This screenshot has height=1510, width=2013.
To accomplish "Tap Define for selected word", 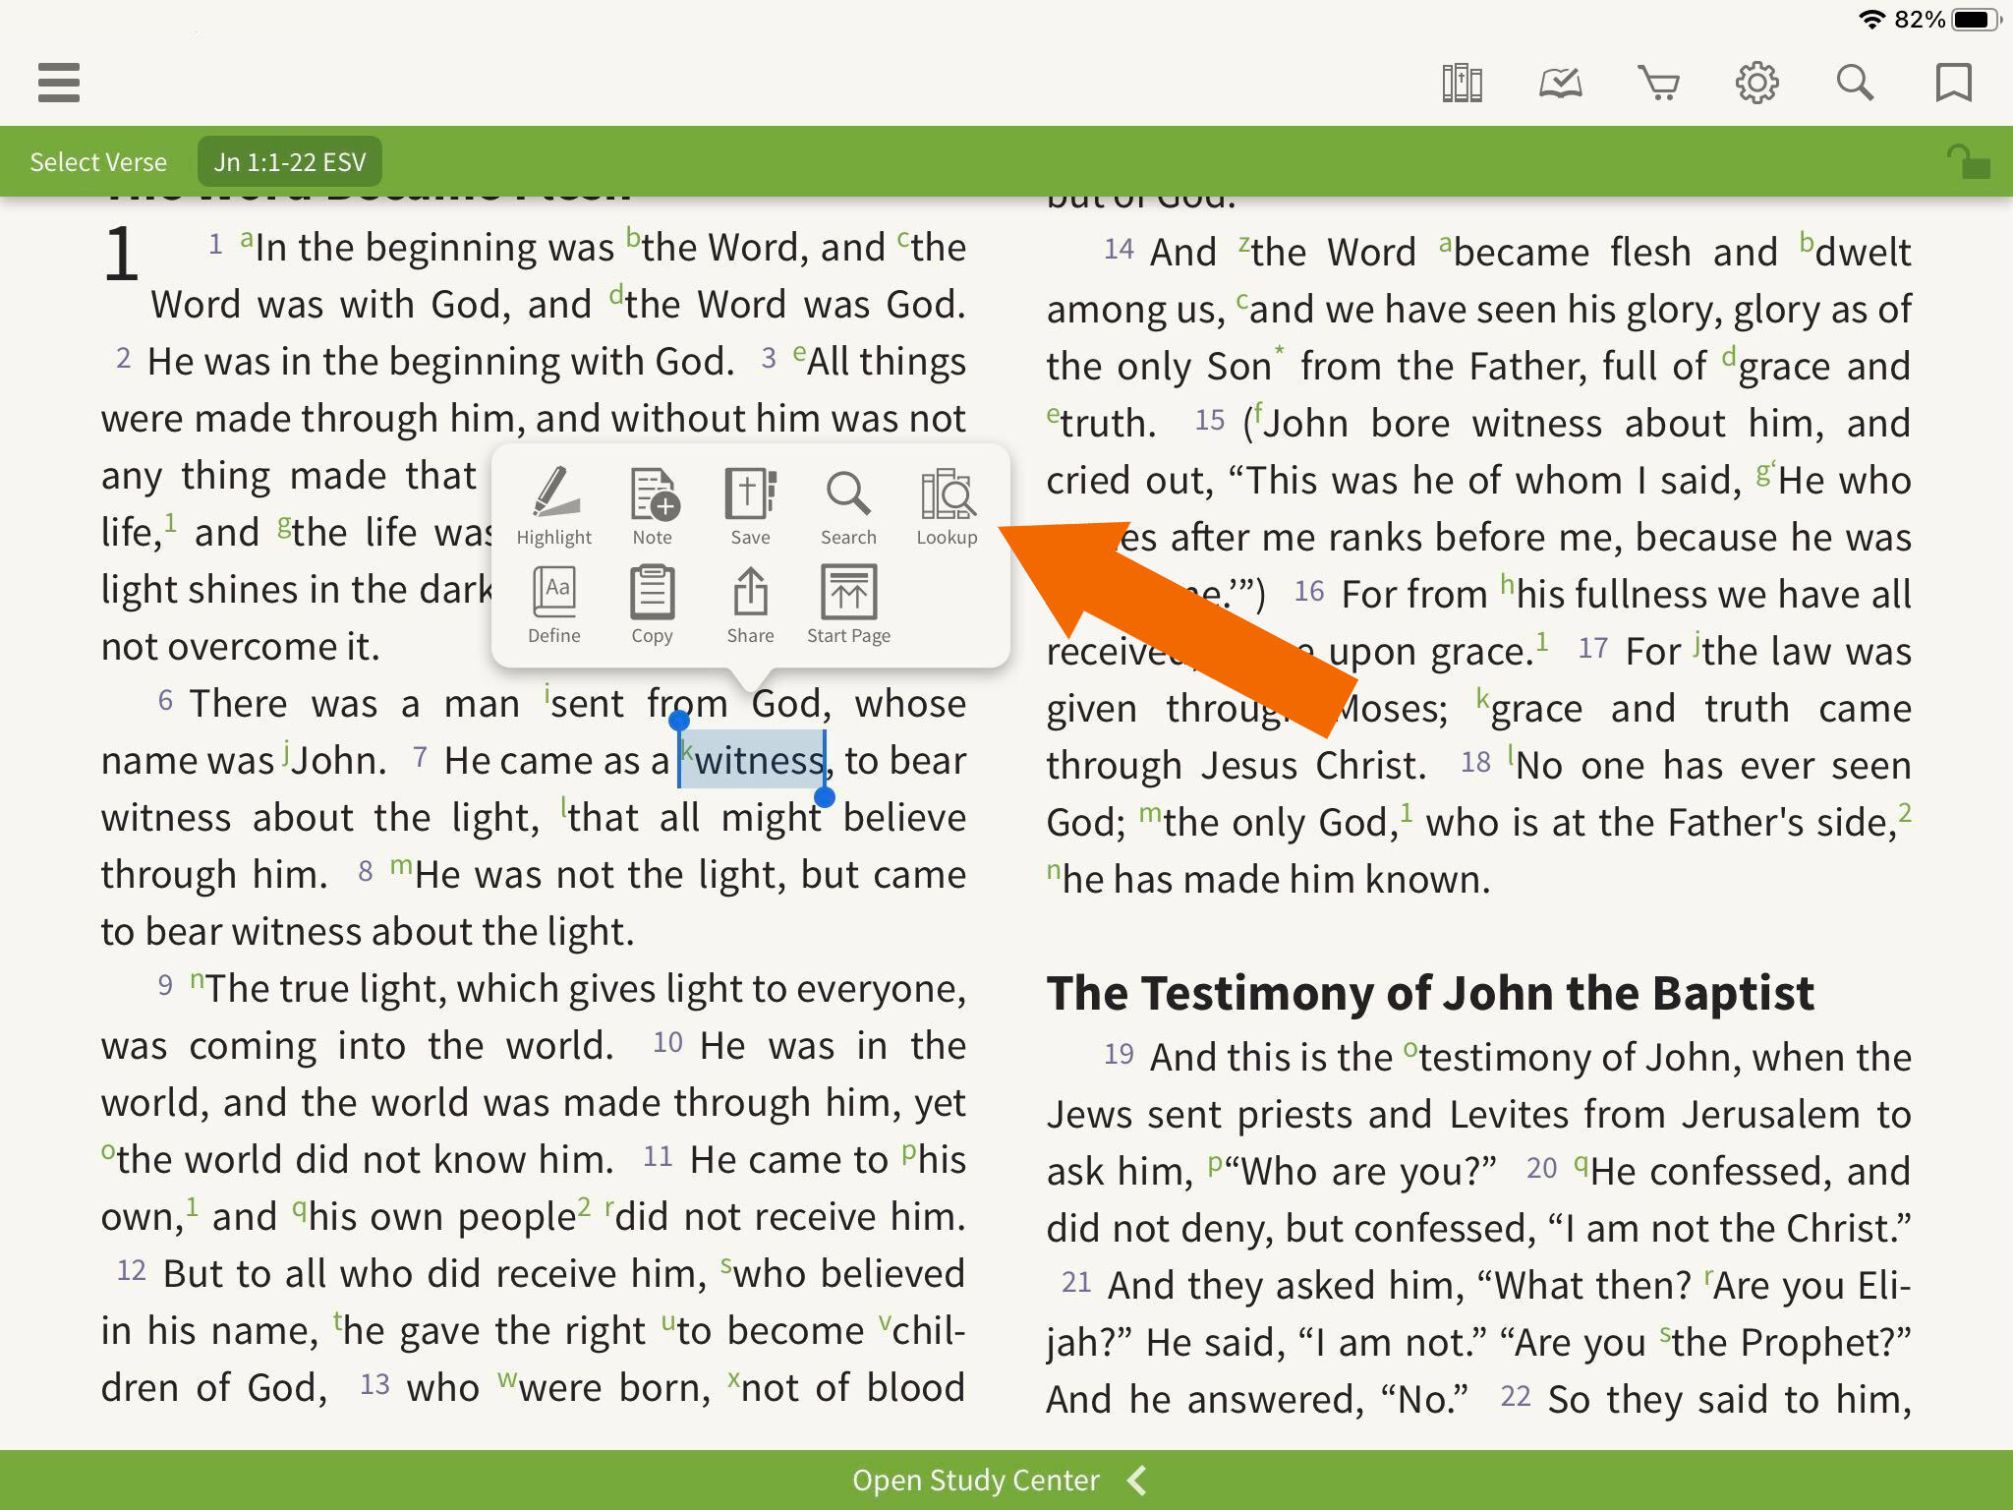I will pos(554,605).
